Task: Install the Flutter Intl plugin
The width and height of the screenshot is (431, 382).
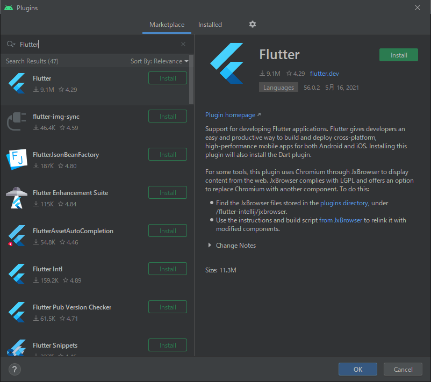Action: 168,269
